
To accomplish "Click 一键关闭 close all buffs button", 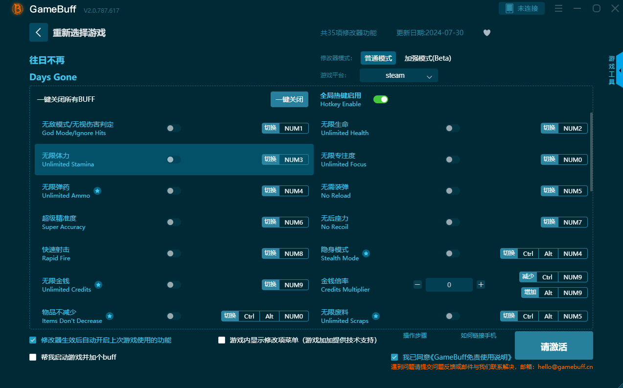I will pos(290,99).
